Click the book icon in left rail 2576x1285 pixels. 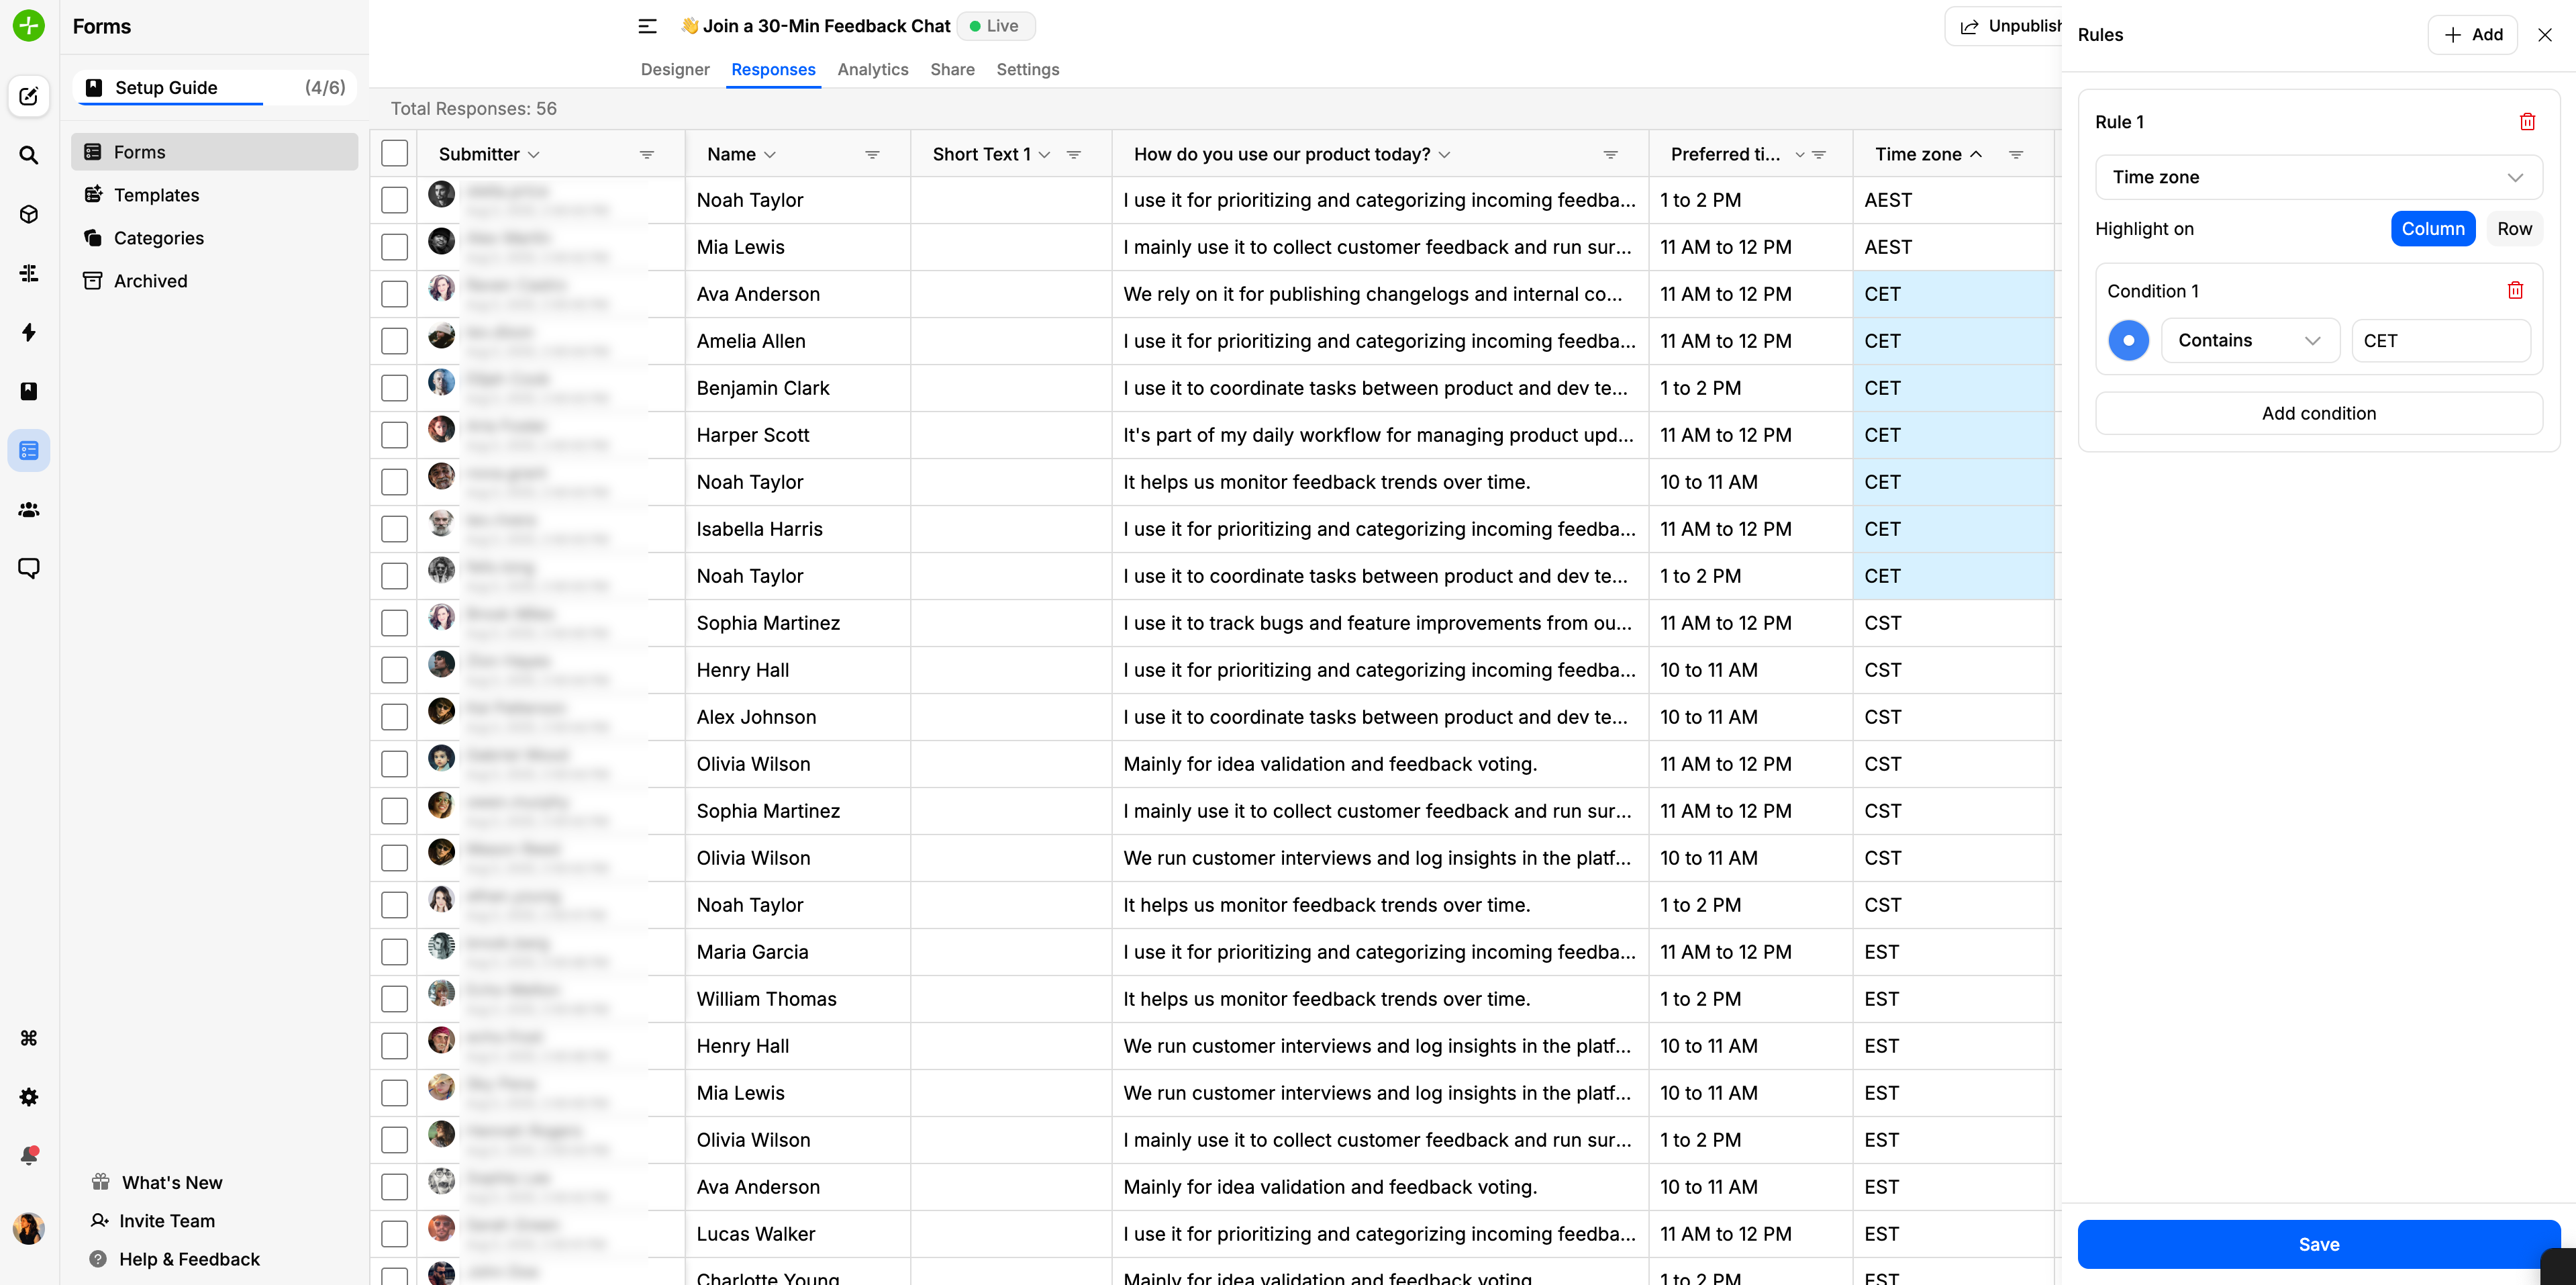29,391
